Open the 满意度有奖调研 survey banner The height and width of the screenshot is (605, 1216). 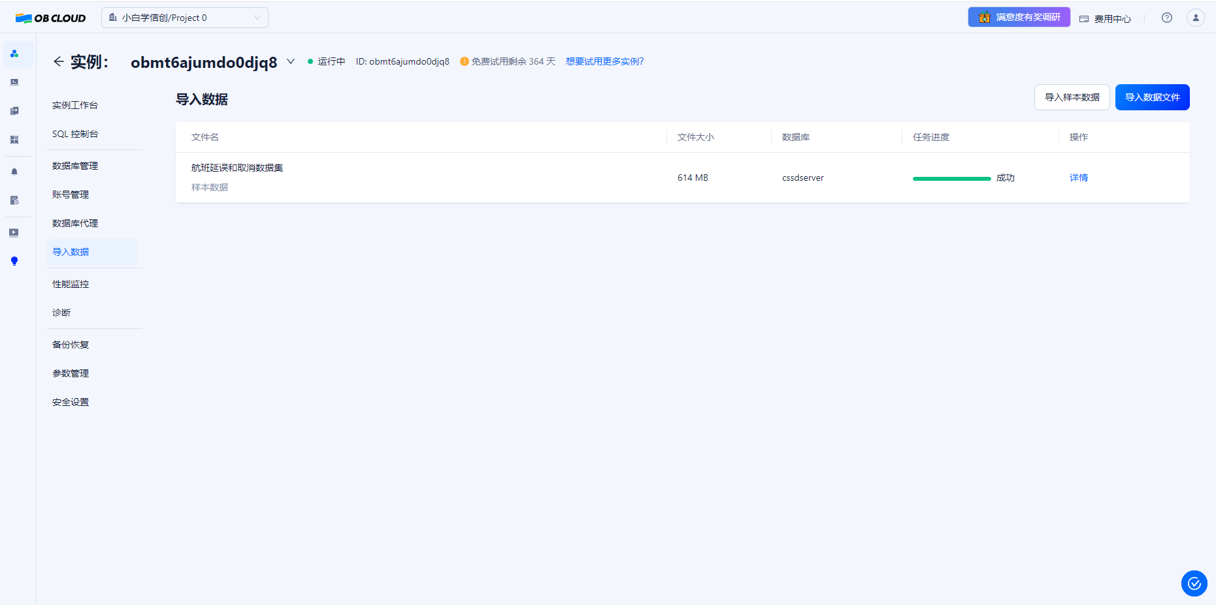coord(1019,17)
